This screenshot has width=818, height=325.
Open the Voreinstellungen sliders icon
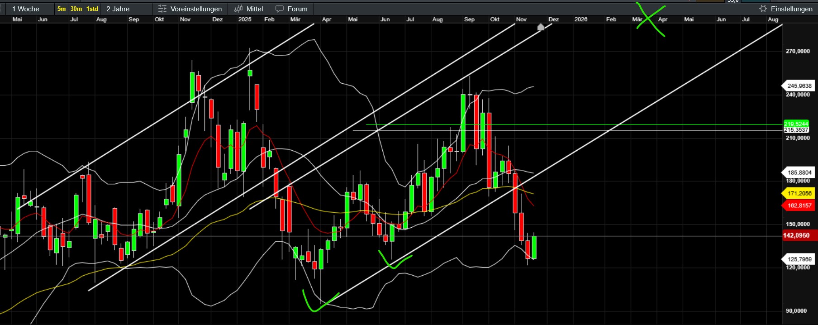tap(162, 9)
